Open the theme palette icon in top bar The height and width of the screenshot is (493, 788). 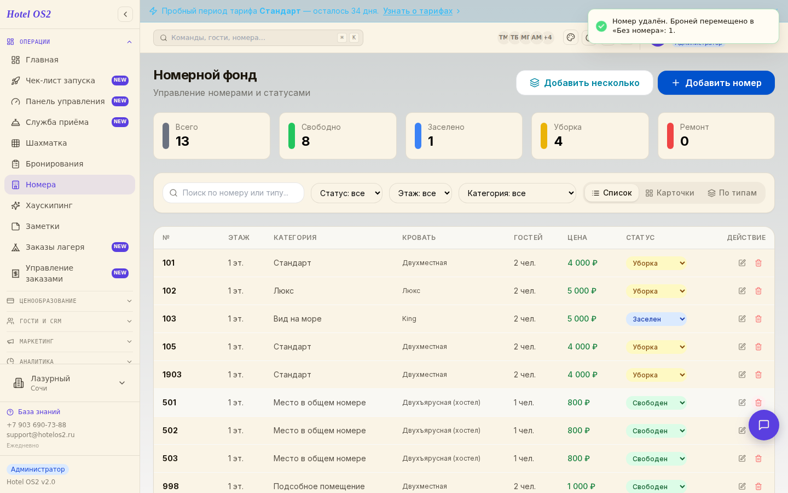click(571, 37)
